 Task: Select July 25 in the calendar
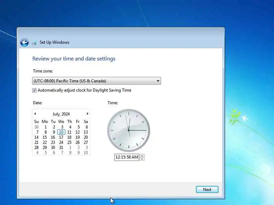[x=70, y=142]
